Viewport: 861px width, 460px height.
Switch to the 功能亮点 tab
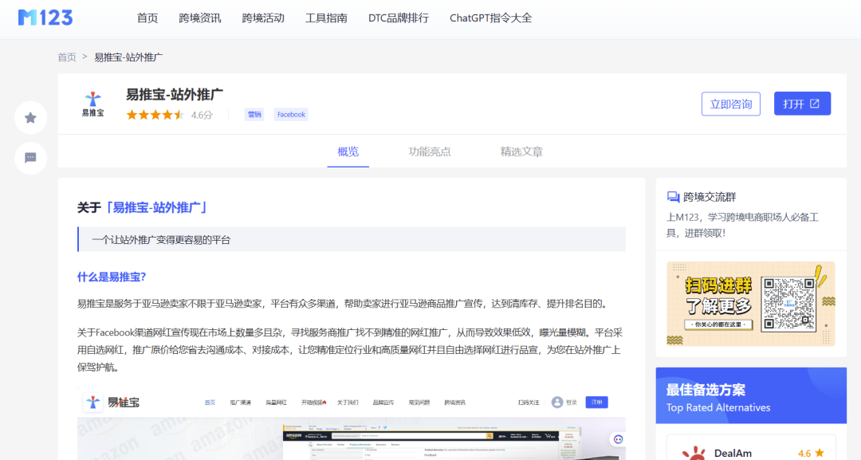pyautogui.click(x=430, y=151)
